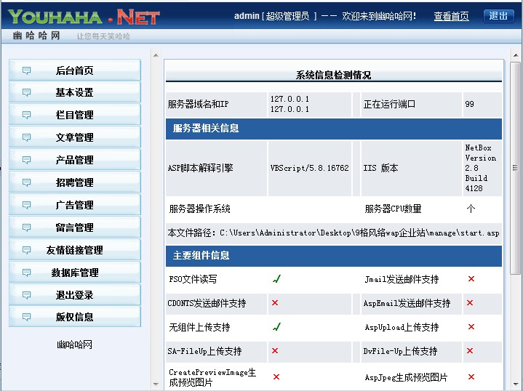Click the right vertical scrollbar thumb

pos(515,167)
